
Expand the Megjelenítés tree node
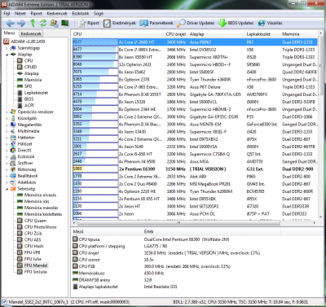pyautogui.click(x=7, y=125)
